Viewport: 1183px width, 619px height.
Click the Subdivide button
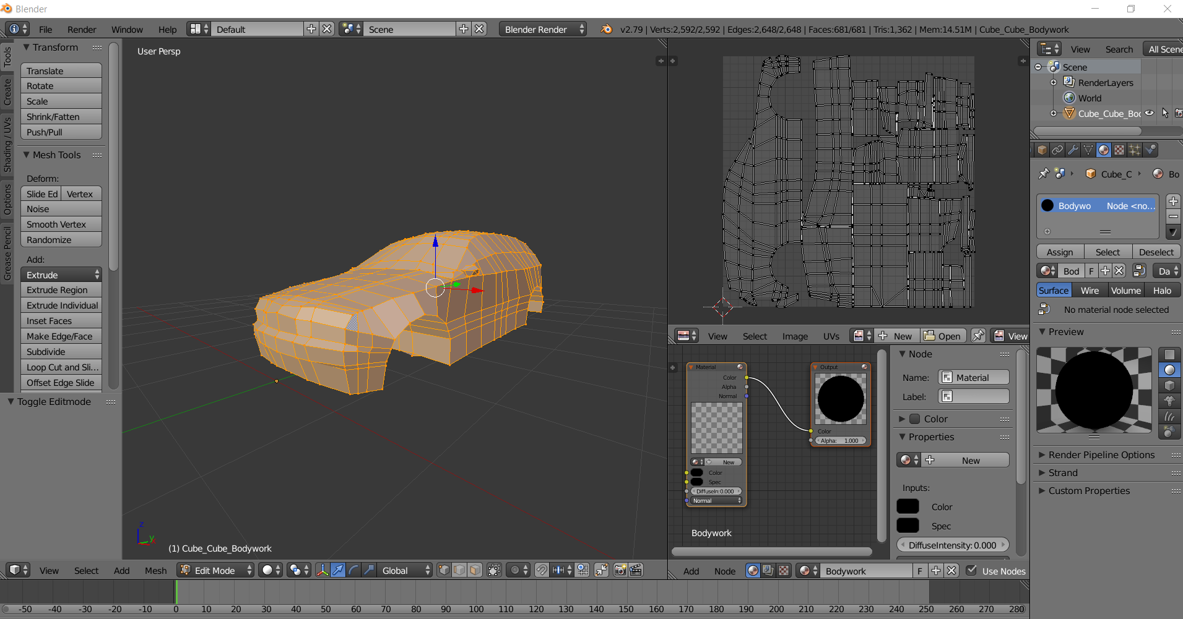pos(61,352)
